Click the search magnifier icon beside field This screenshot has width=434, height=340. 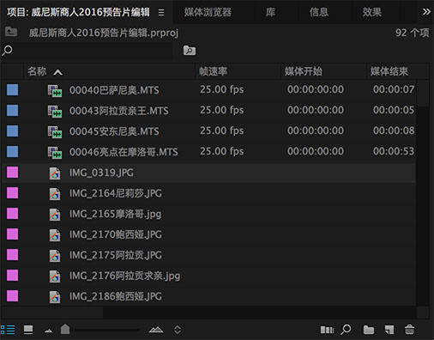coord(7,51)
